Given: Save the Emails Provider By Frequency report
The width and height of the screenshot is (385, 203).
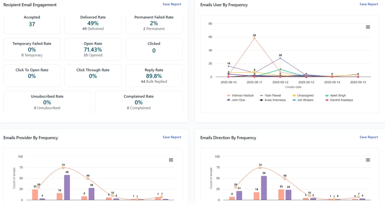Looking at the screenshot, I should [172, 137].
